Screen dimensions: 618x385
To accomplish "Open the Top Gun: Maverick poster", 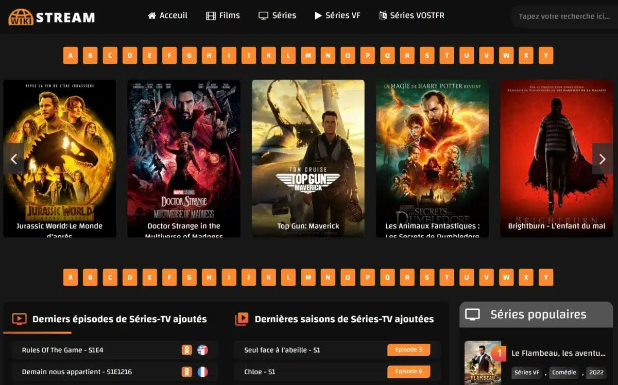I will click(308, 159).
